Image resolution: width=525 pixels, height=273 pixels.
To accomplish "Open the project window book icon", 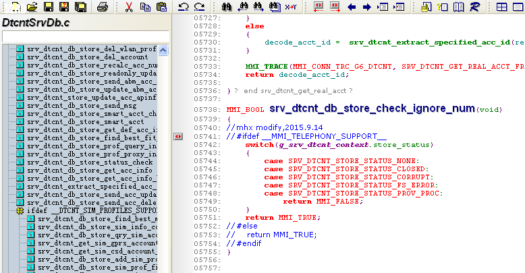I will pos(458,6).
